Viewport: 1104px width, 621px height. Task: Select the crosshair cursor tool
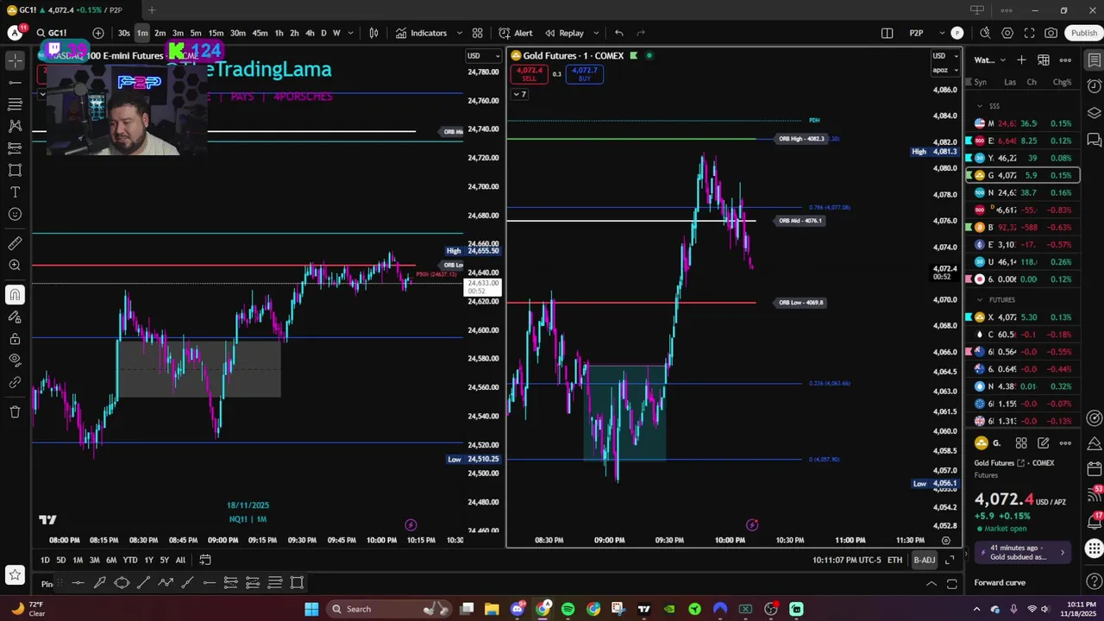point(15,60)
